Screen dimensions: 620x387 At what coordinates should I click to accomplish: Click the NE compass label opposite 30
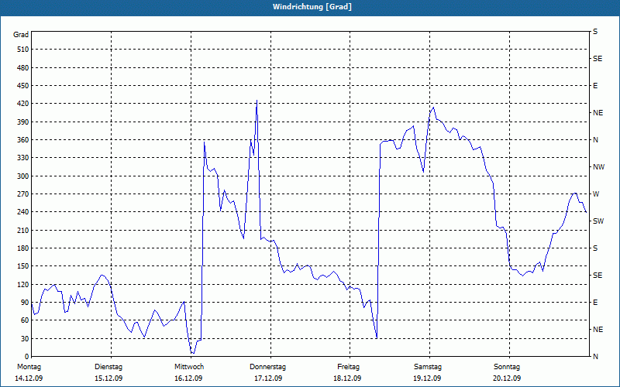(x=598, y=330)
